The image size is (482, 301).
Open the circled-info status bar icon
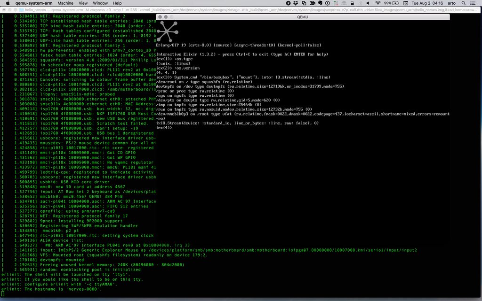[328, 3]
